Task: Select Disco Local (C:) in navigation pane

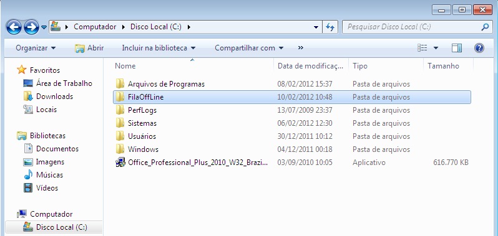Action: tap(62, 227)
